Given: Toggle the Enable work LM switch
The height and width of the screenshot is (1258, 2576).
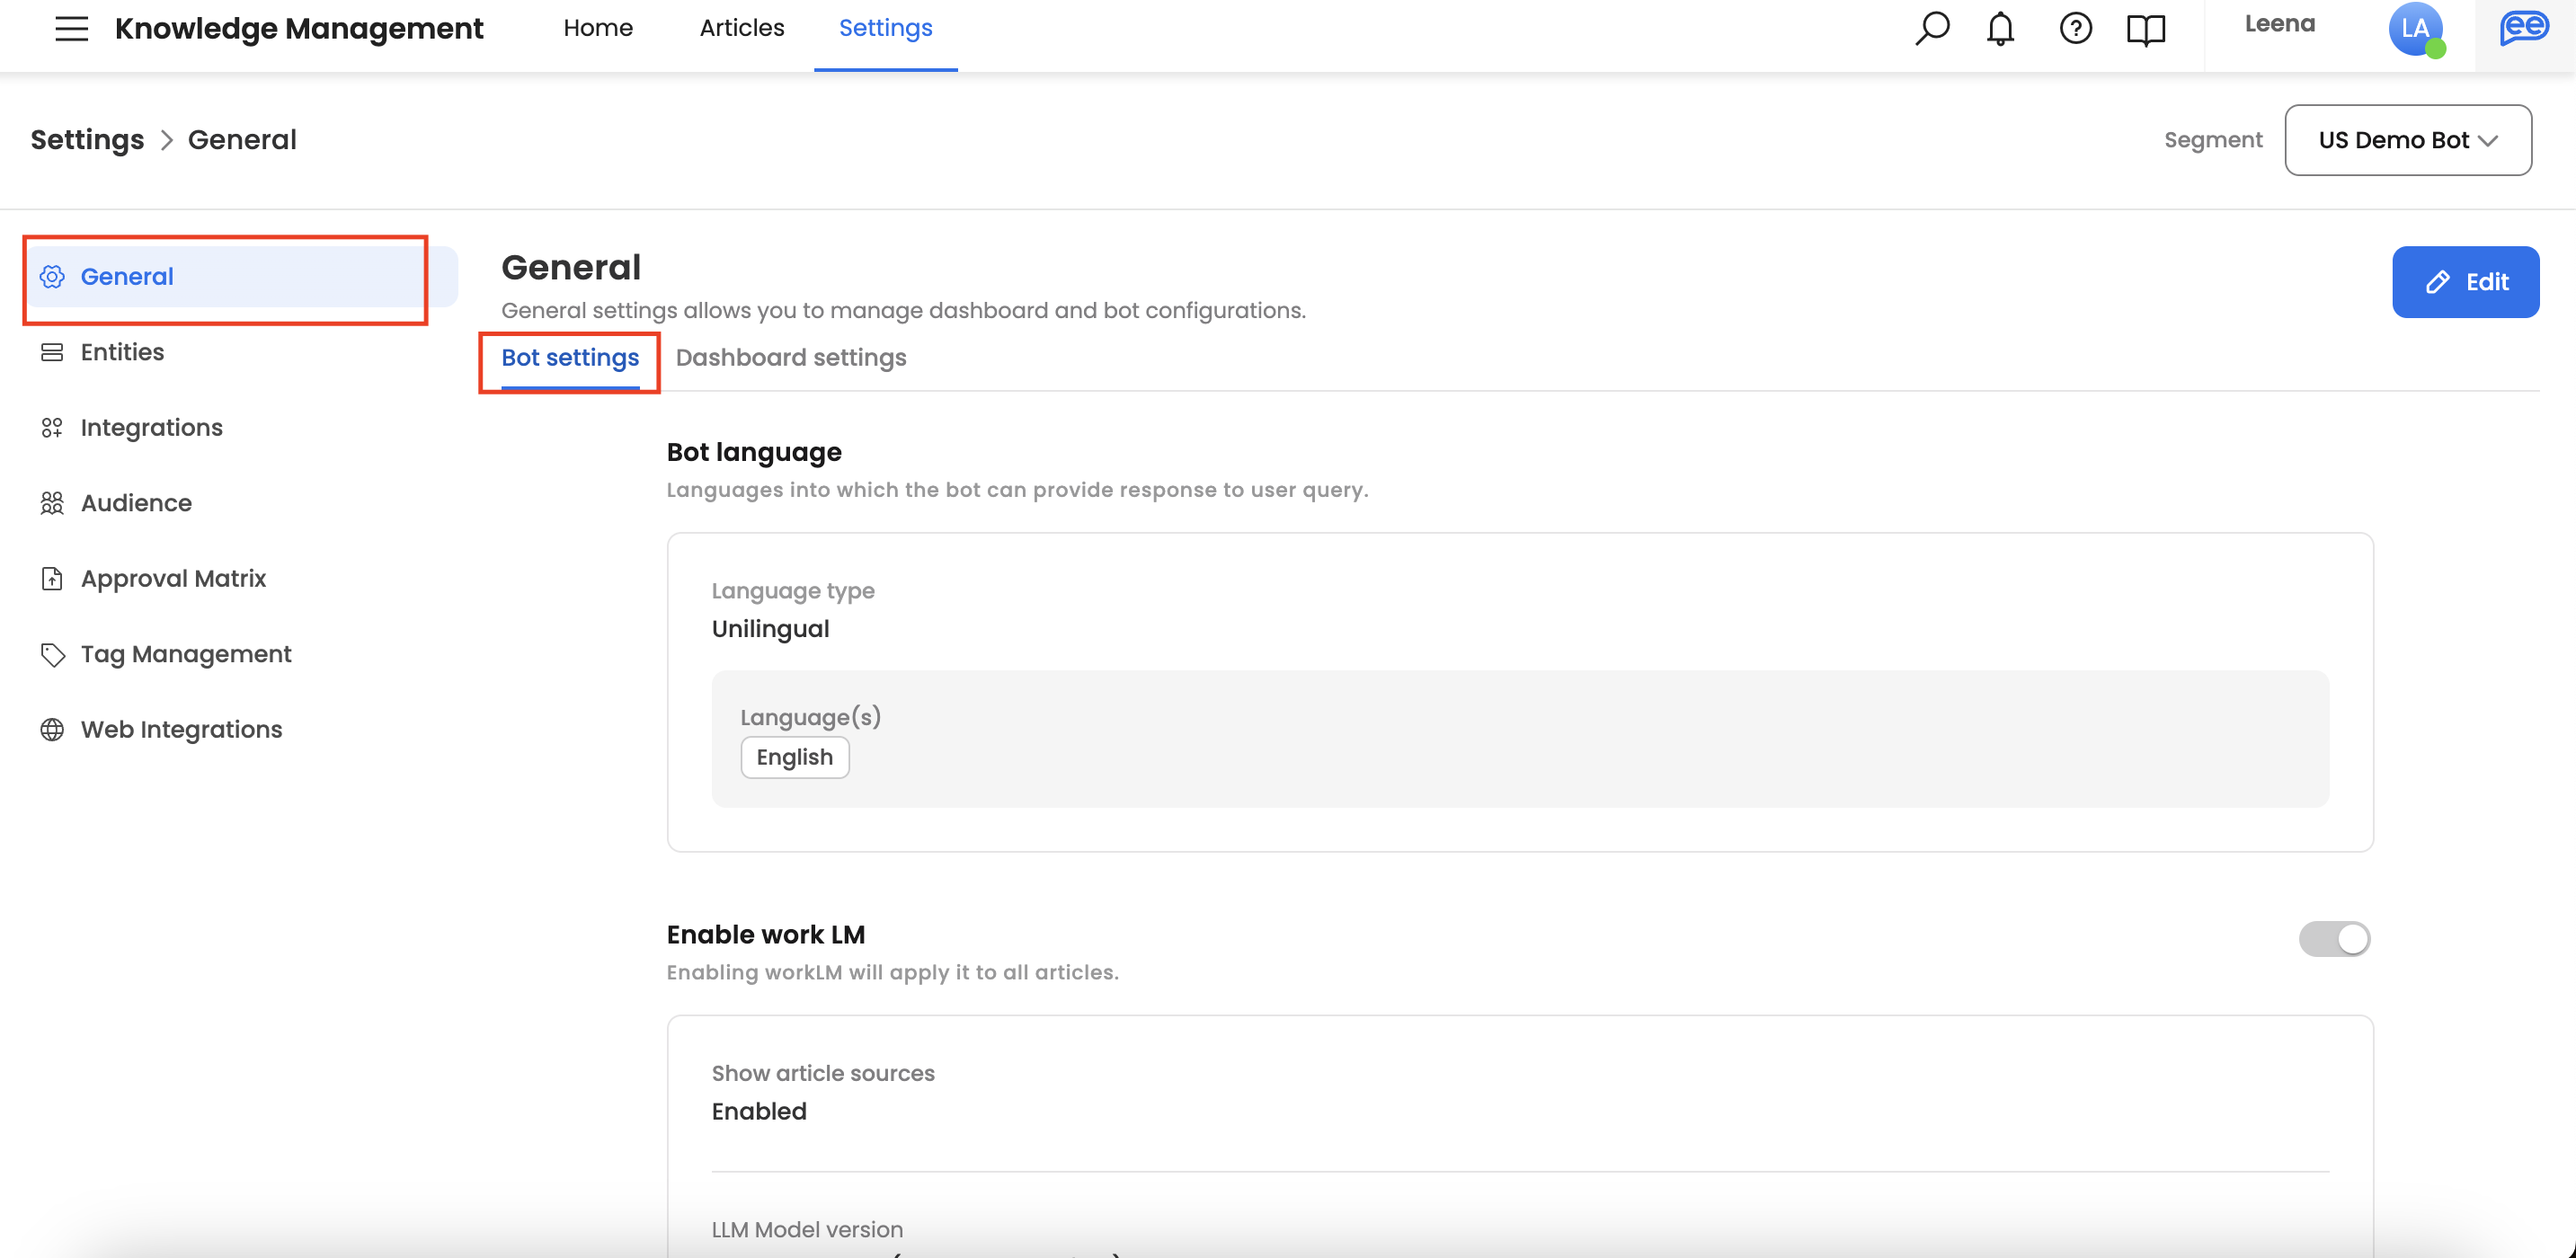Looking at the screenshot, I should click(x=2334, y=939).
